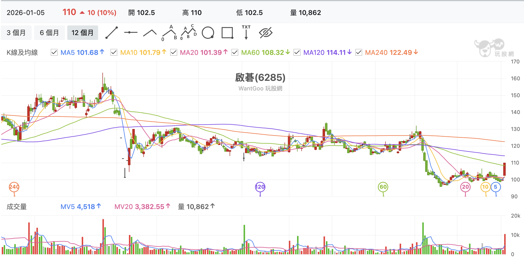Uncheck the MA20 moving average checkbox

coord(174,52)
